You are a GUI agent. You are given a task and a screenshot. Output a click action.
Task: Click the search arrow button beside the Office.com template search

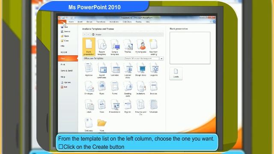pos(161,59)
